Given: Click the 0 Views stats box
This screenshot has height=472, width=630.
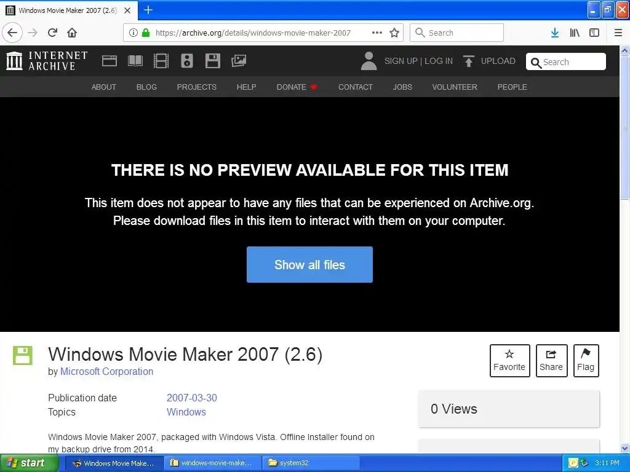Looking at the screenshot, I should 509,409.
